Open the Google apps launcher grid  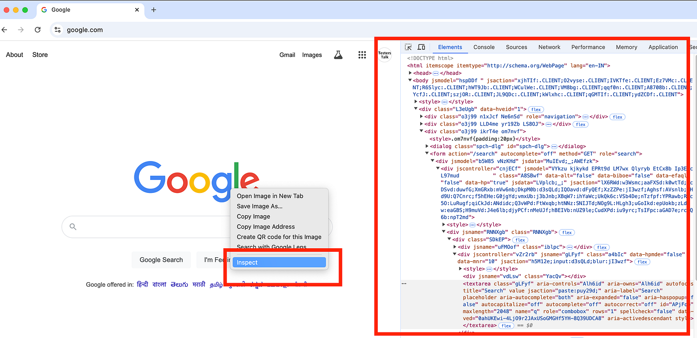pyautogui.click(x=362, y=54)
